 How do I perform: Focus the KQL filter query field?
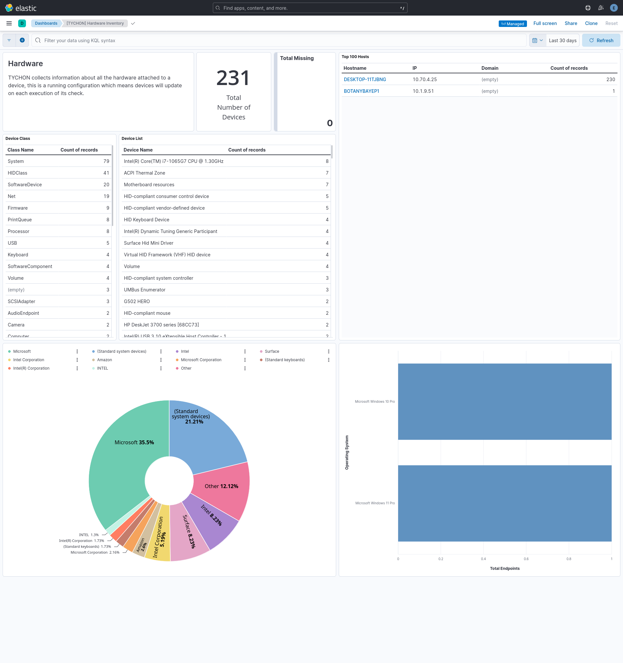point(279,40)
